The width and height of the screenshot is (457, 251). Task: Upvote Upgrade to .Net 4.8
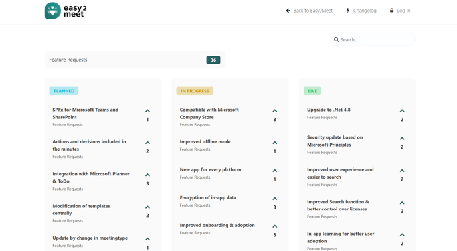(402, 111)
